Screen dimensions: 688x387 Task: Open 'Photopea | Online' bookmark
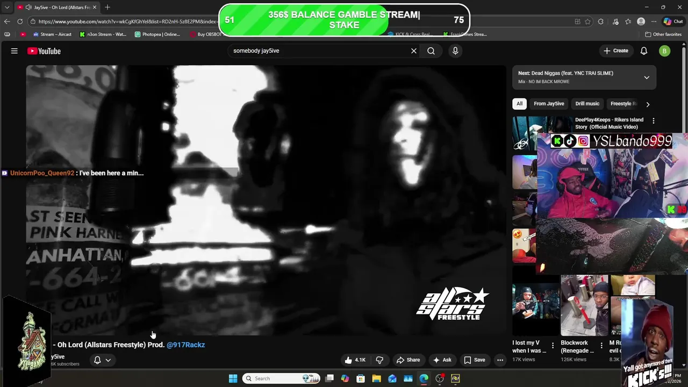[157, 34]
